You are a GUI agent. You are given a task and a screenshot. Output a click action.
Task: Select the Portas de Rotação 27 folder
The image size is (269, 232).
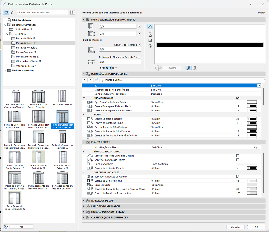point(27,47)
